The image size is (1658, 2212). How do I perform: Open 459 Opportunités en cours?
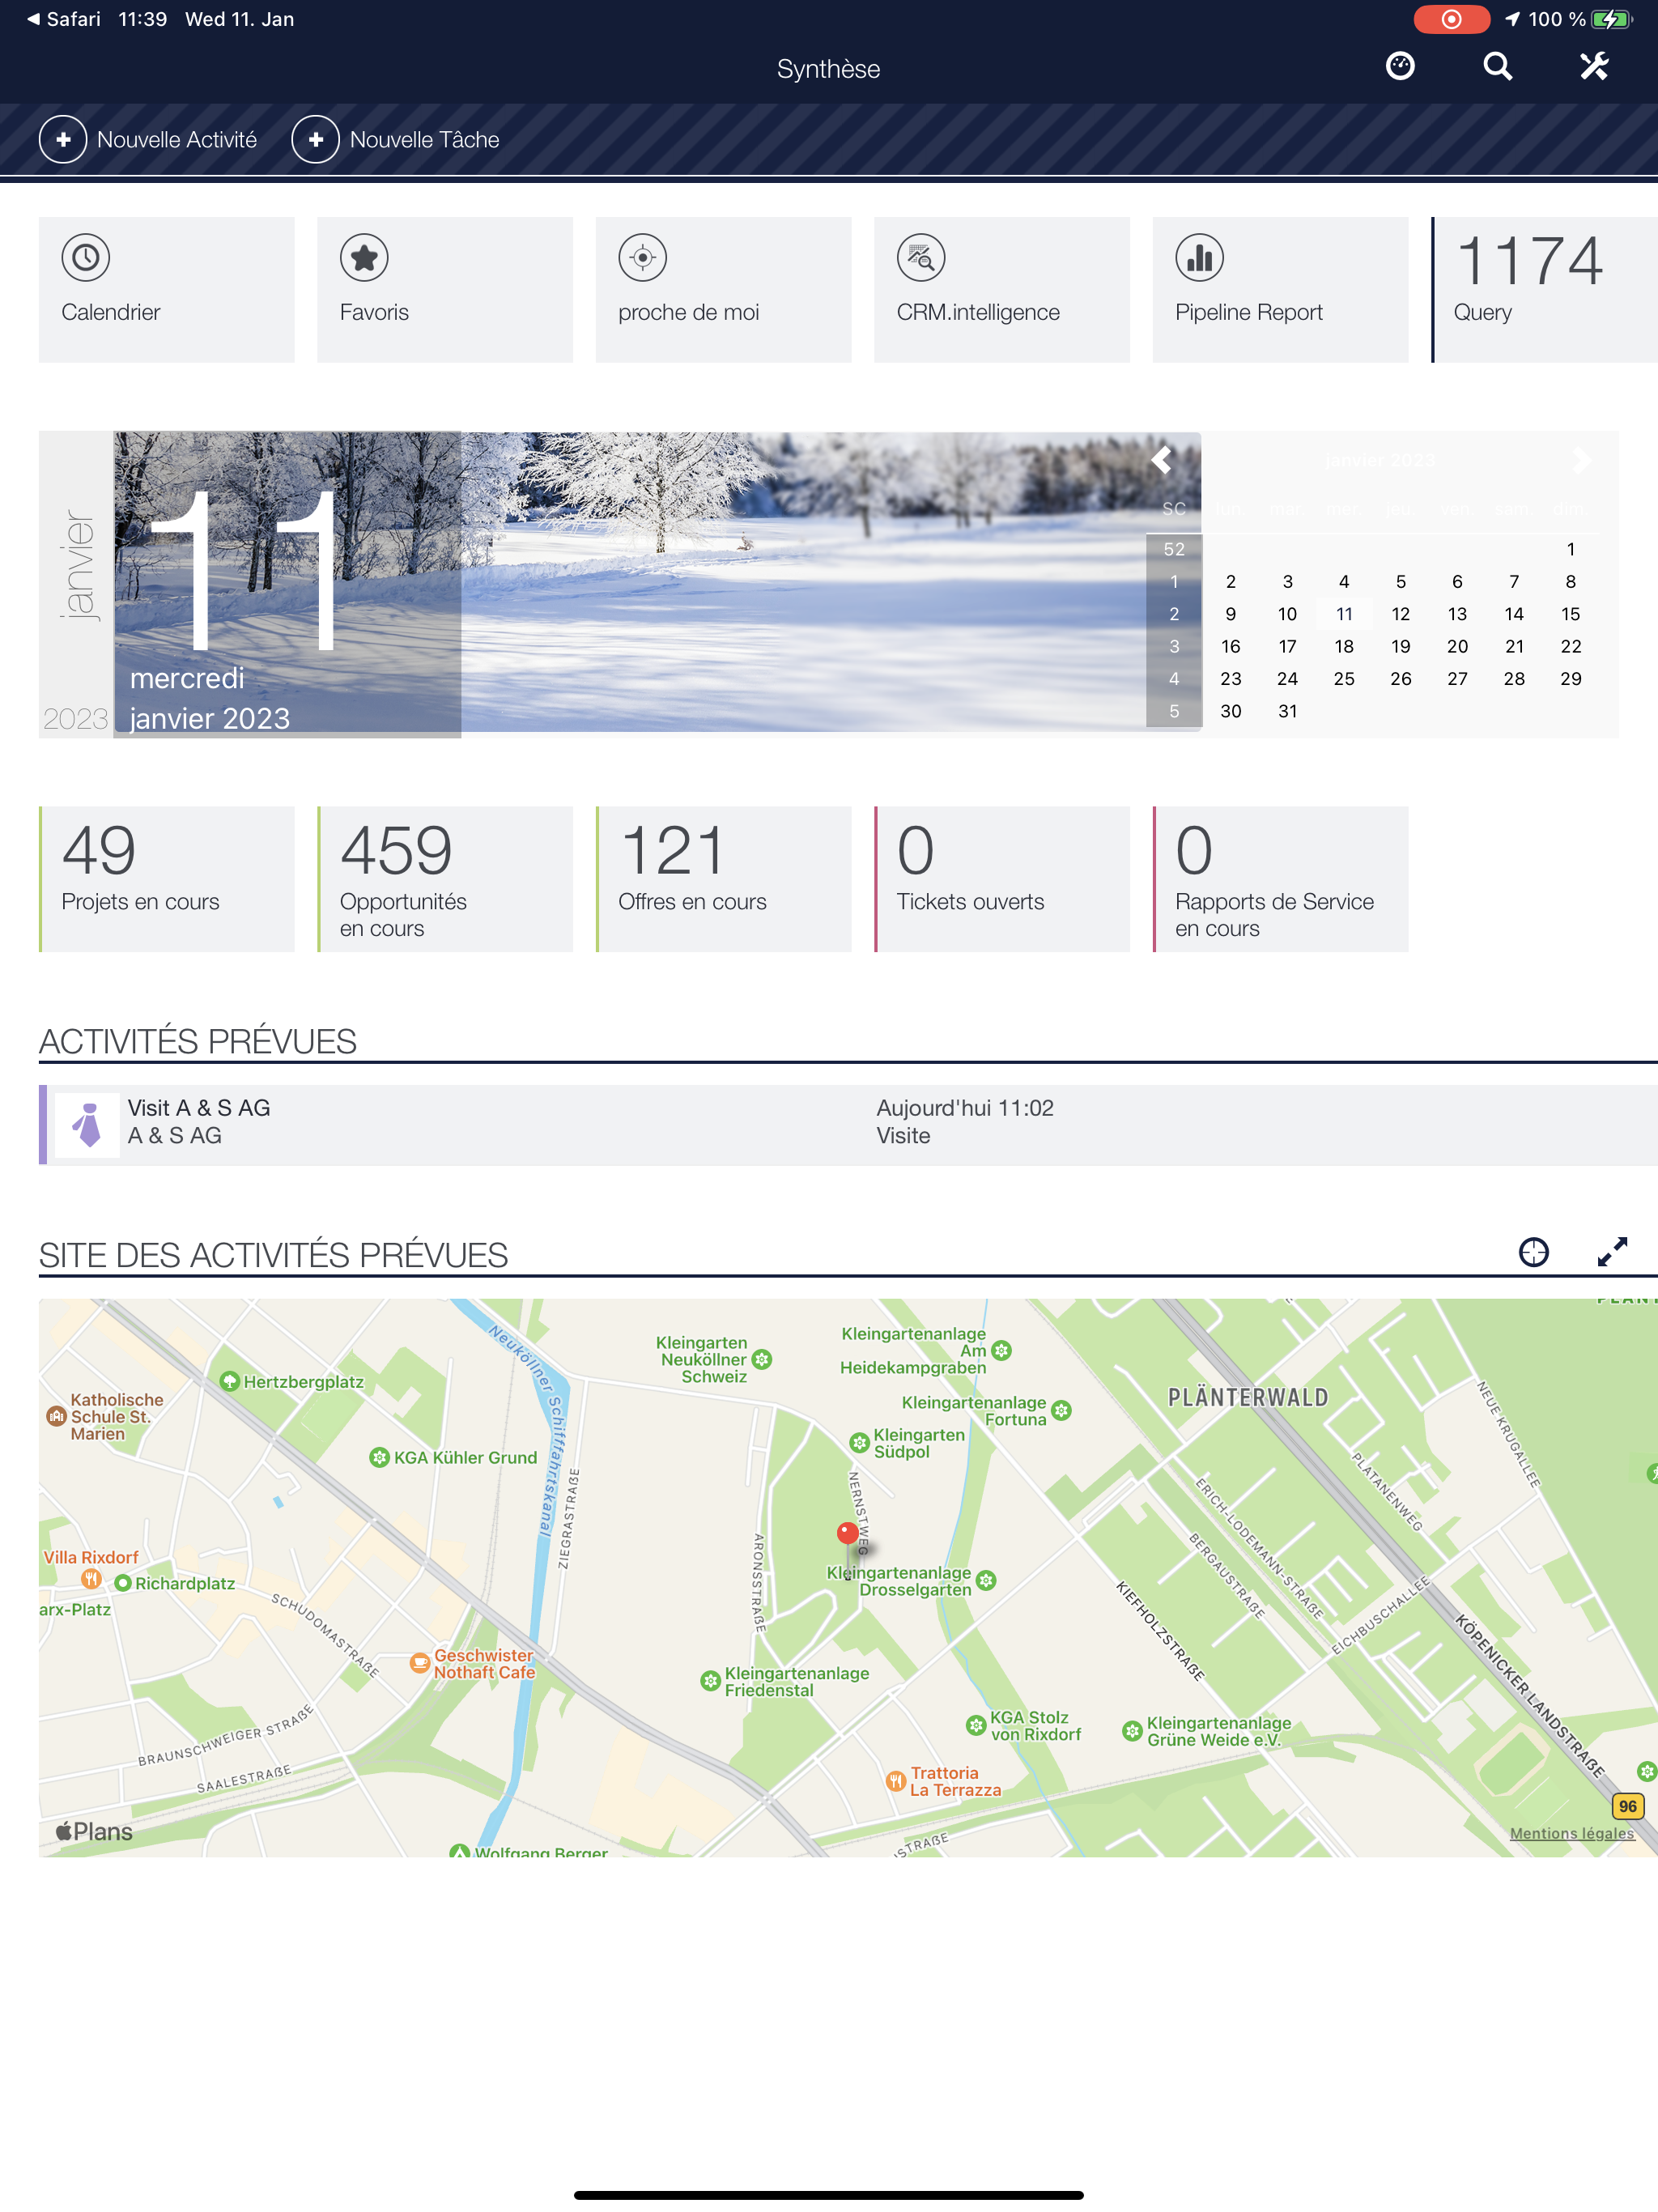pos(445,879)
